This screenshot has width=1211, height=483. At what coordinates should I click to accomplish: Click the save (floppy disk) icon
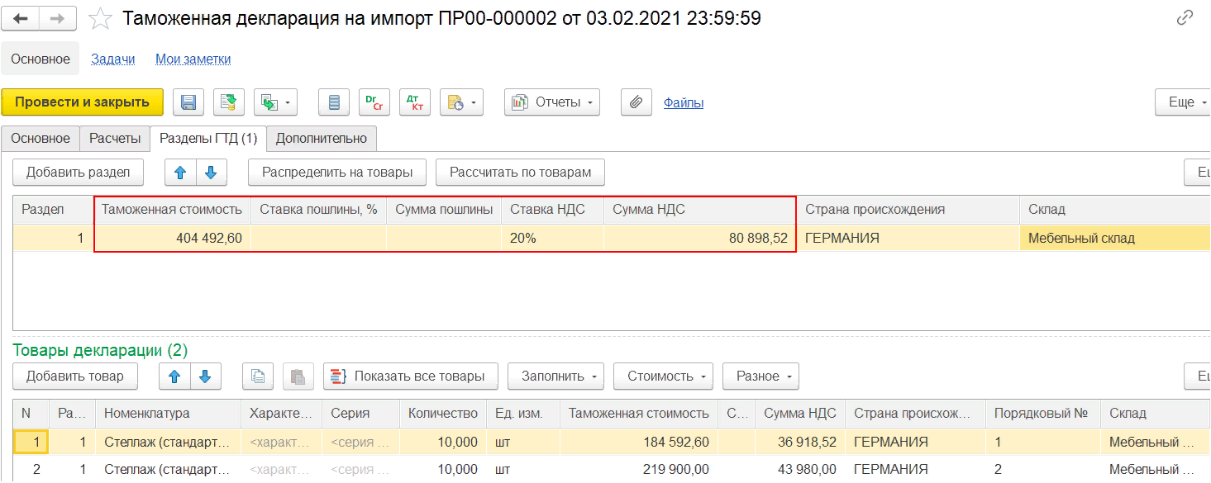tap(188, 102)
